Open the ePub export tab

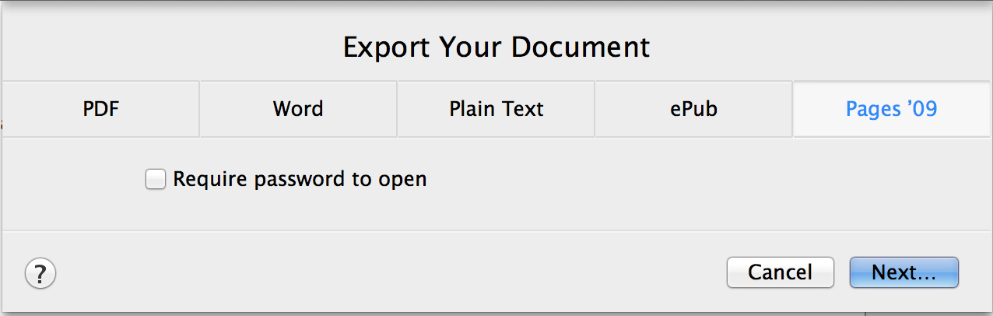693,109
